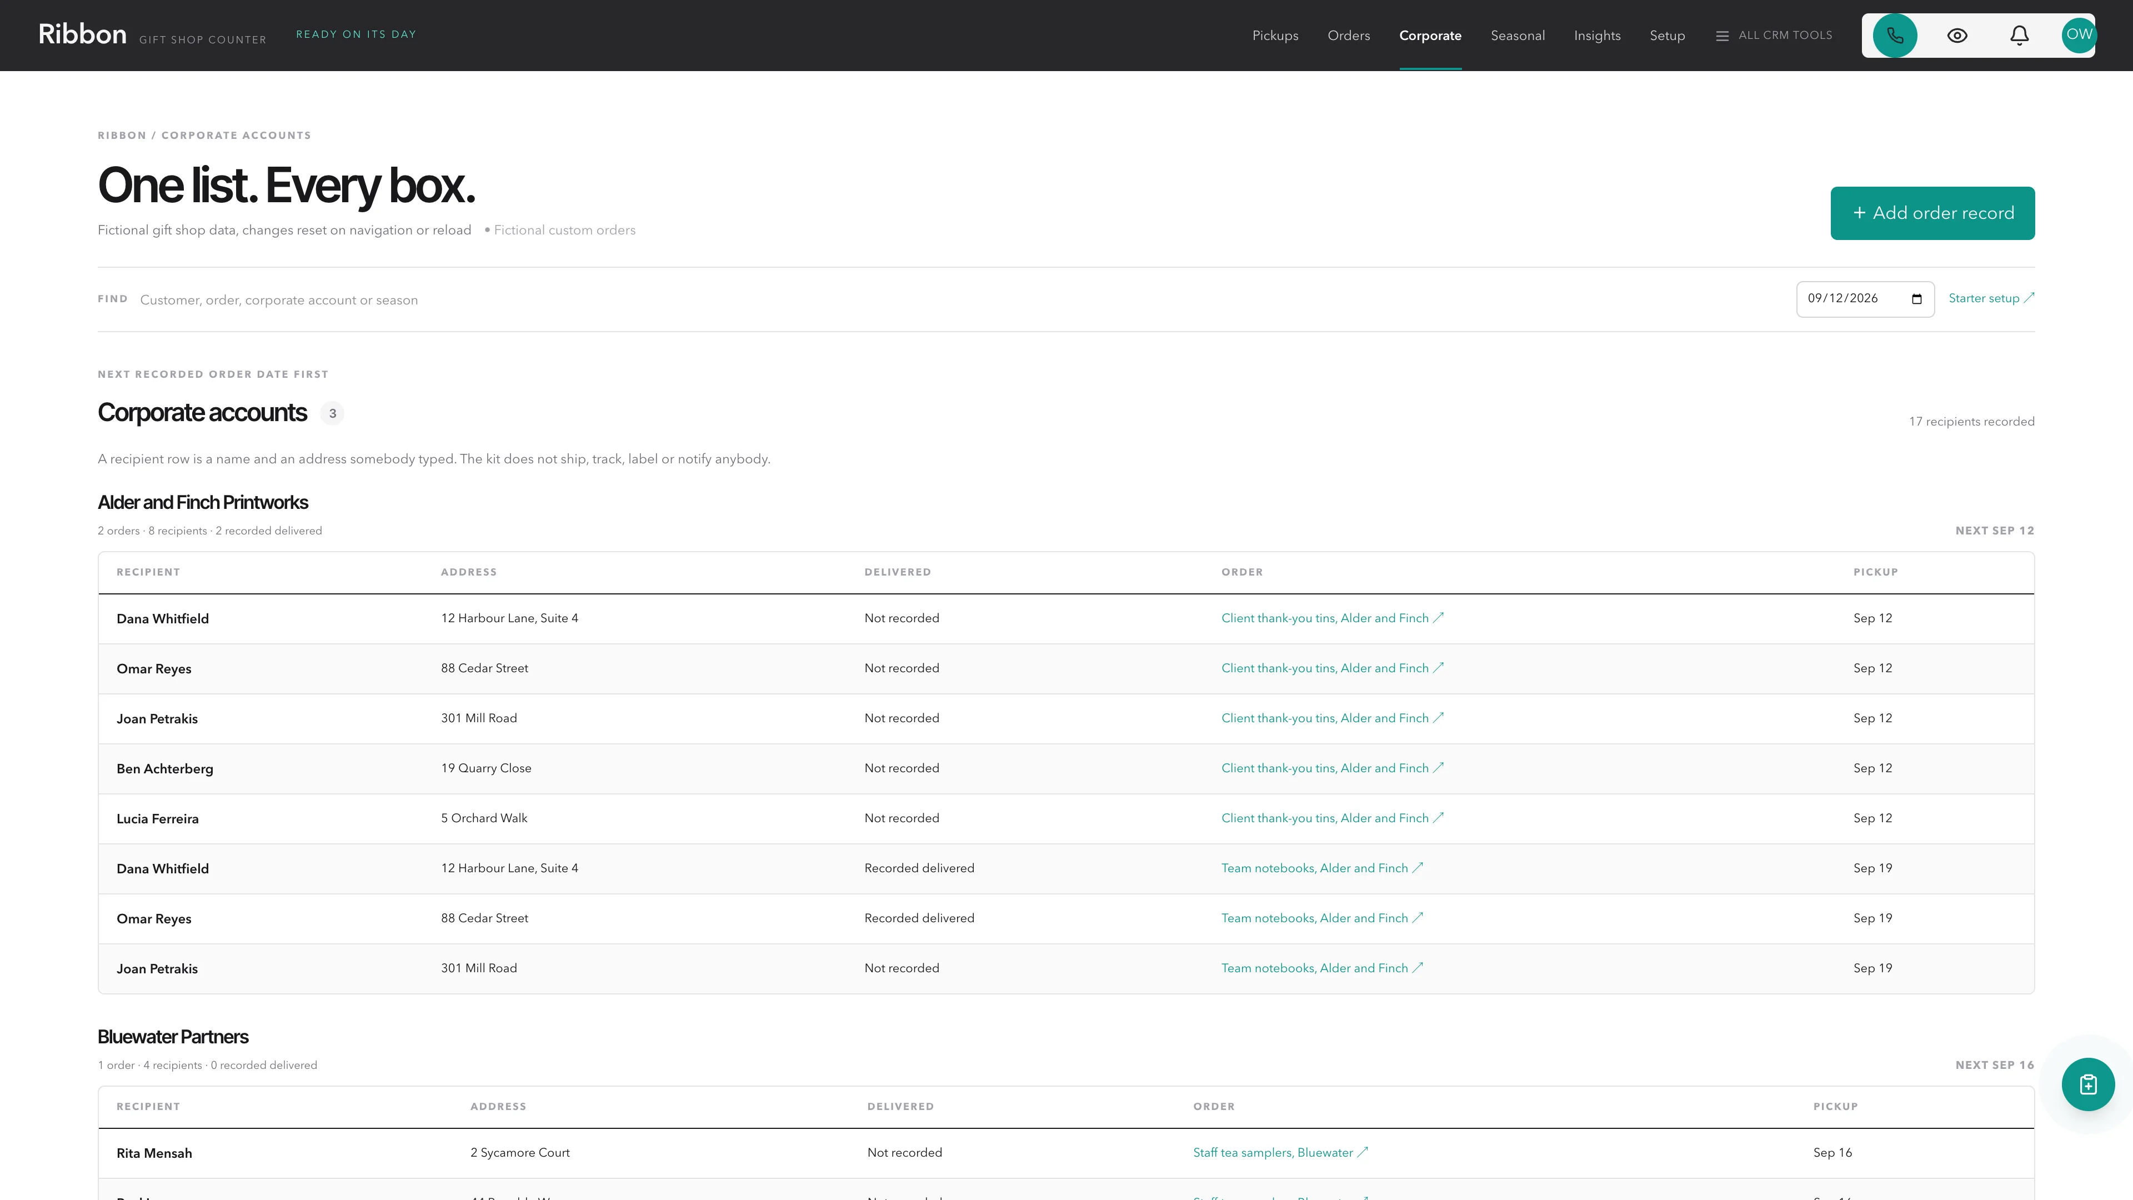The height and width of the screenshot is (1200, 2133).
Task: Open Dana Whitfield's Client thank-you tins order
Action: pyautogui.click(x=1333, y=618)
